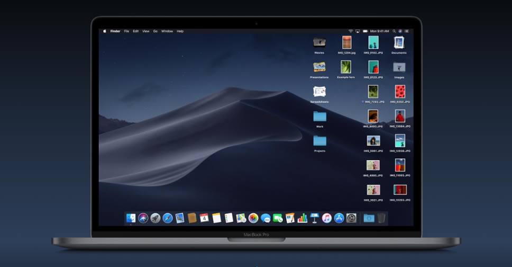Launch iTunes music app from dock
512x267 pixels.
coord(327,218)
